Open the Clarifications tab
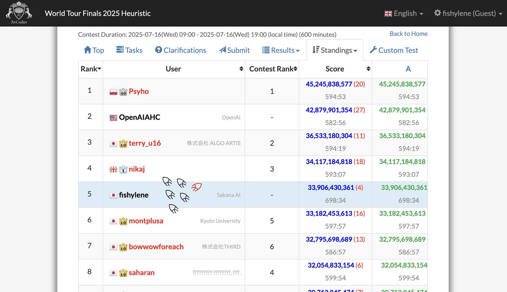 coord(180,50)
